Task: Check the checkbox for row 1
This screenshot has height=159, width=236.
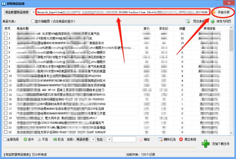Action: click(6, 34)
